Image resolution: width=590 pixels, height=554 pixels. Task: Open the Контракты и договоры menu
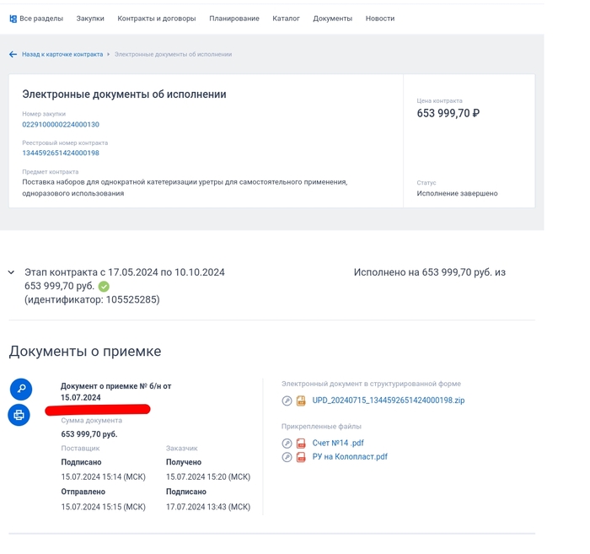pyautogui.click(x=156, y=19)
